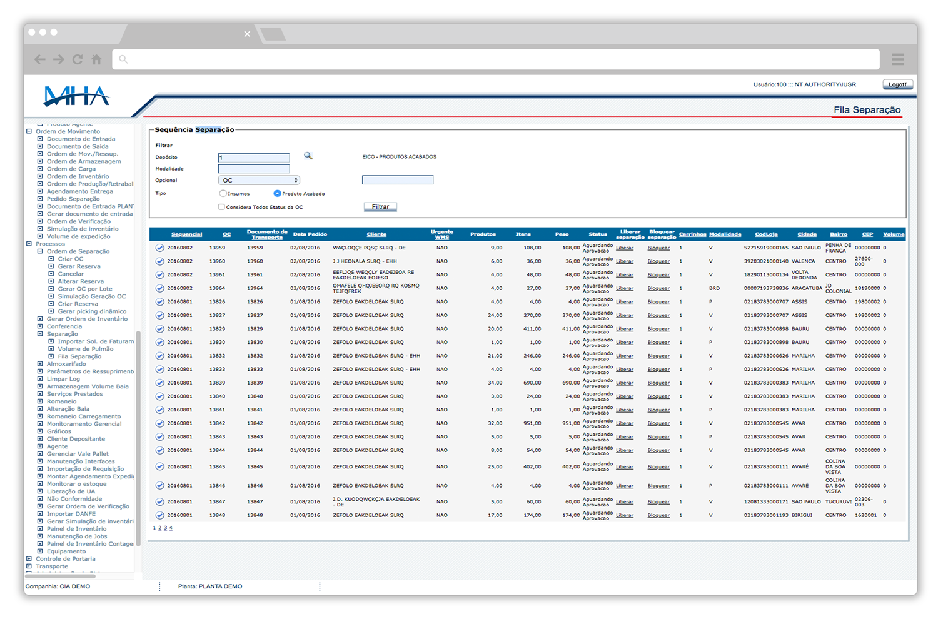Viewport: 938px width, 619px height.
Task: Click the Filtrar button
Action: [380, 207]
